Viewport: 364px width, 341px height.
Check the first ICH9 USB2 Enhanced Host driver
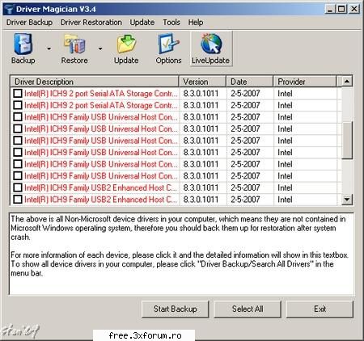pos(18,187)
